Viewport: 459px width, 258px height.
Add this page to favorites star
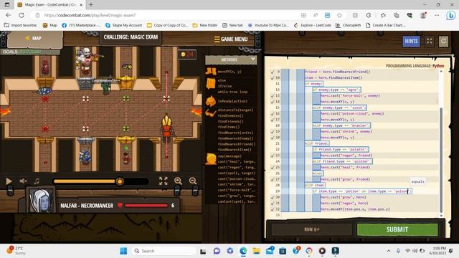point(339,15)
